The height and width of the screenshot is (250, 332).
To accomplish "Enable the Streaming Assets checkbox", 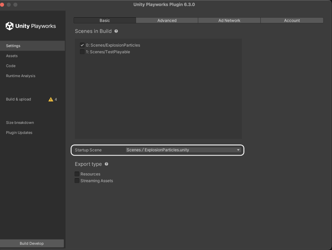I will pos(77,181).
